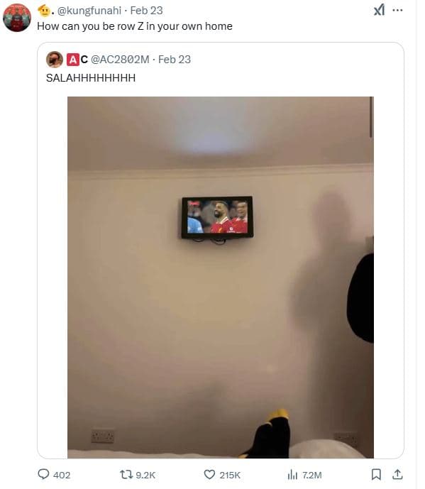Click the 215K likes count

230,475
